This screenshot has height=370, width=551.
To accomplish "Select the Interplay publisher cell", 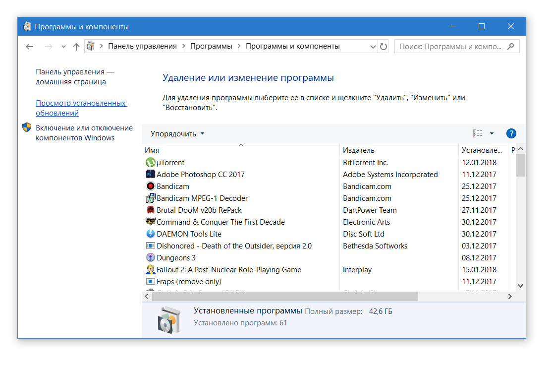I will pyautogui.click(x=357, y=270).
